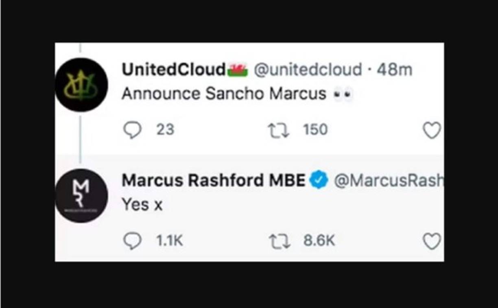Image resolution: width=498 pixels, height=308 pixels.
Task: Click the retweet icon on Marcus Rashford's tweet
Action: (x=279, y=240)
